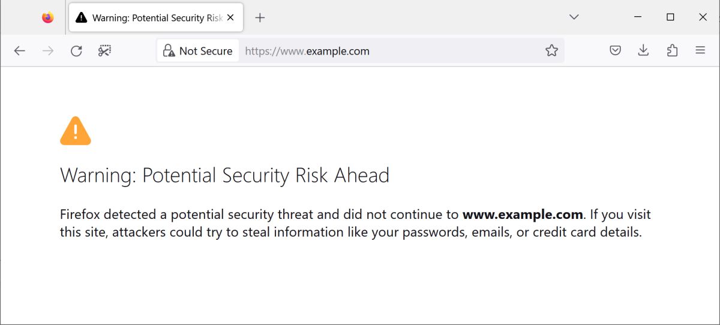Open the hamburger application menu
The image size is (720, 325).
click(x=700, y=51)
